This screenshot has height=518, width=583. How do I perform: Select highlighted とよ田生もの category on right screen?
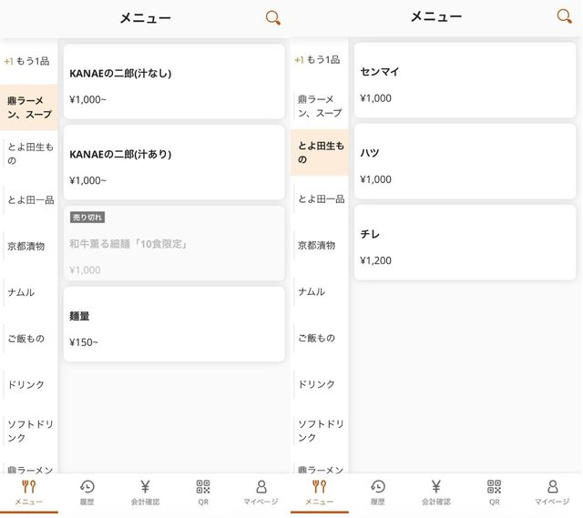(320, 153)
